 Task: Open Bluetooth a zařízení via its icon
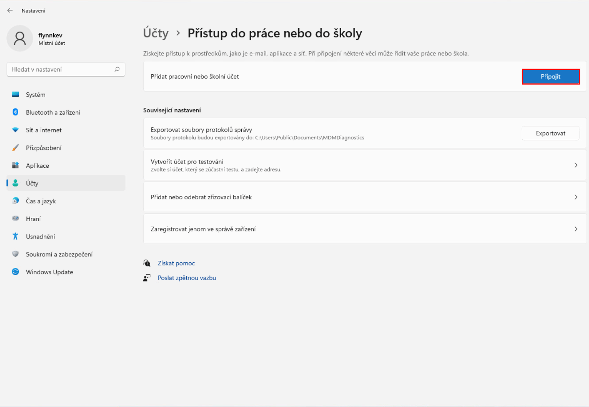pos(15,112)
